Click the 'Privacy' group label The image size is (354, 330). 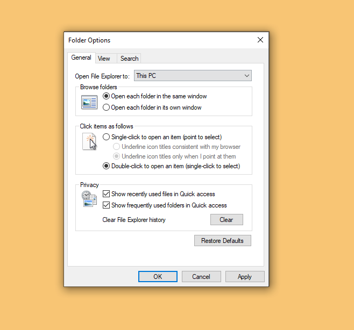pyautogui.click(x=89, y=185)
